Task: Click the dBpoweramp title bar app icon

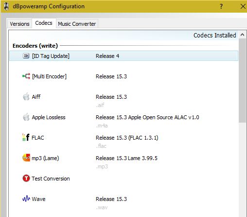Action: pos(6,6)
